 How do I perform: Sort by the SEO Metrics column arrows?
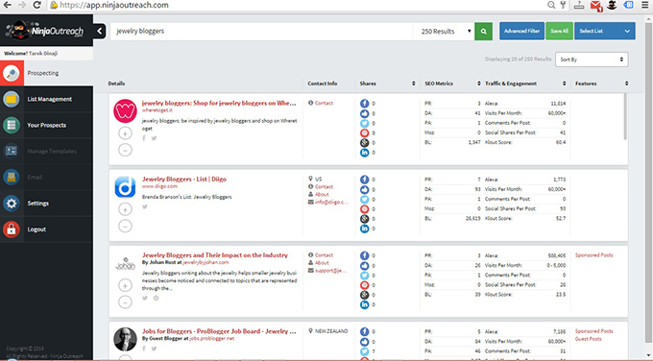(479, 84)
